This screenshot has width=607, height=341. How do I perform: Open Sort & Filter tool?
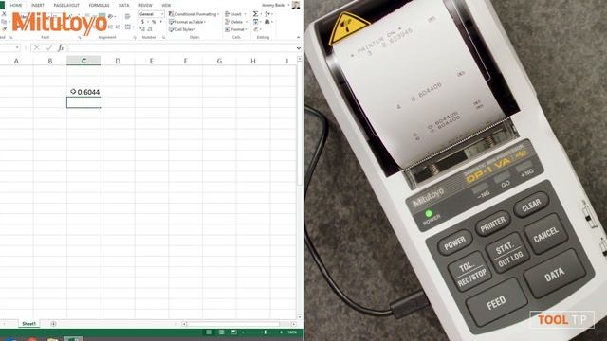(x=267, y=14)
